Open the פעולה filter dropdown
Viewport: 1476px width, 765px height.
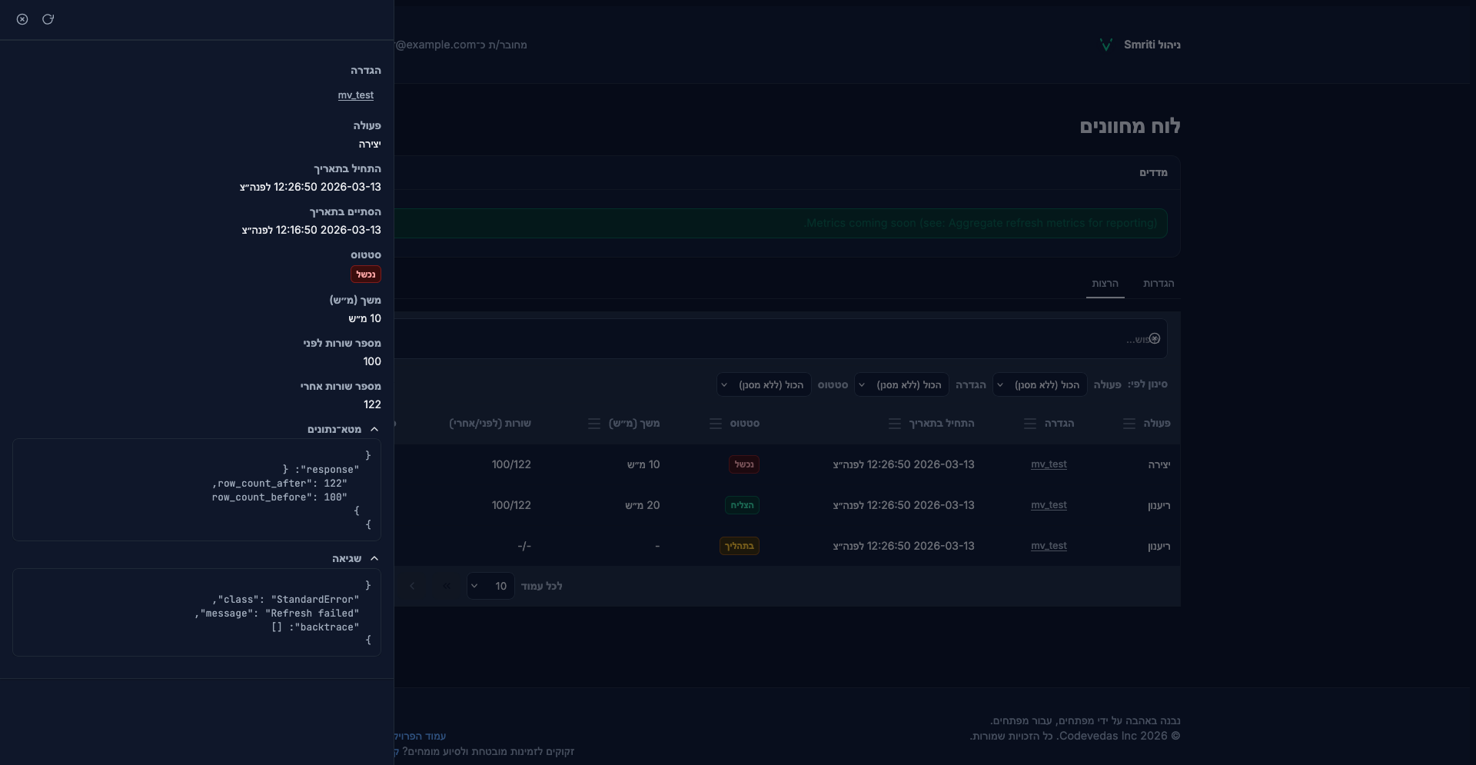point(1039,384)
